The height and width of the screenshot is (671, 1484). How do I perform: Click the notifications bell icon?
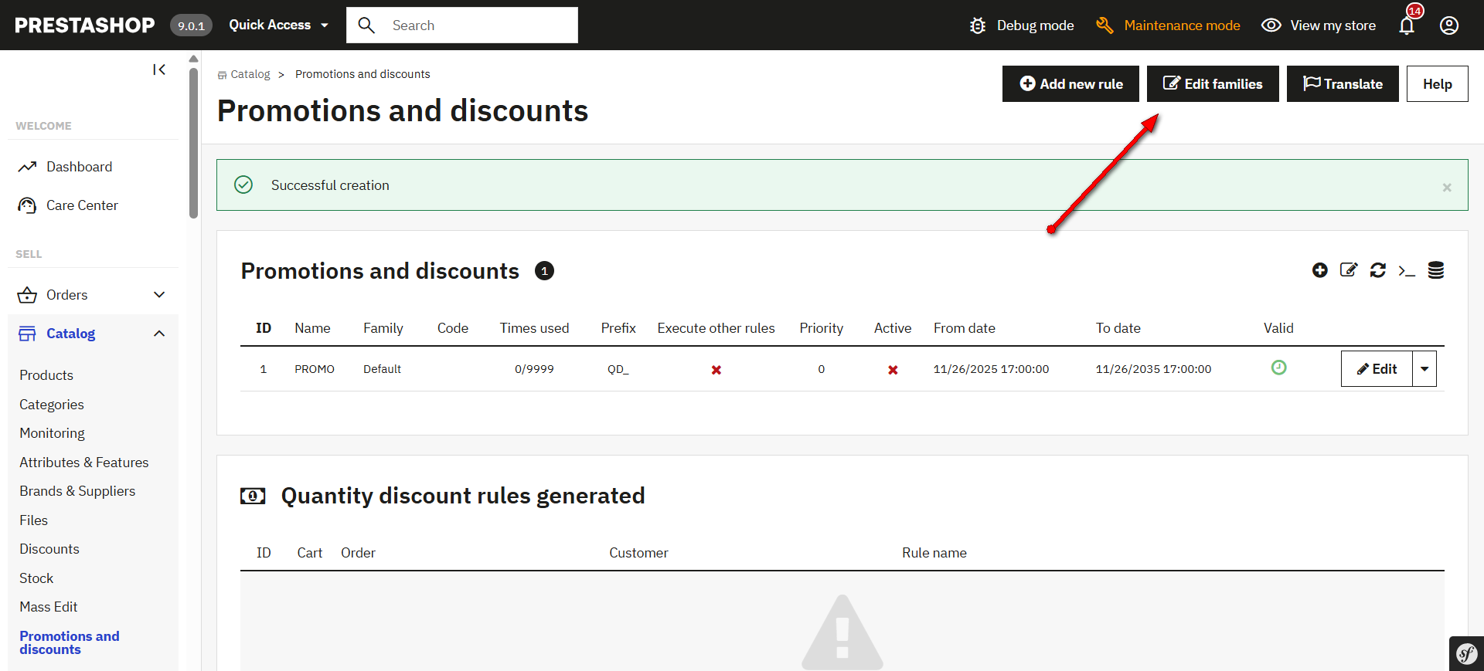pos(1407,25)
